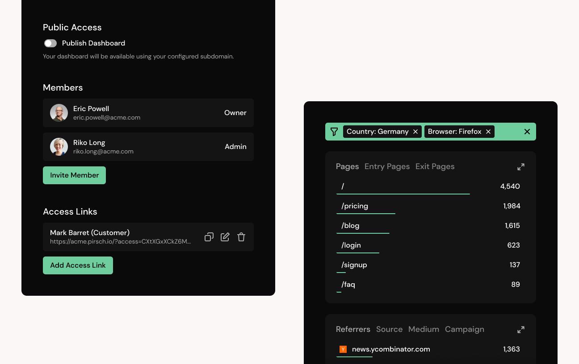579x364 pixels.
Task: Open Eric Powell's avatar
Action: [59, 113]
